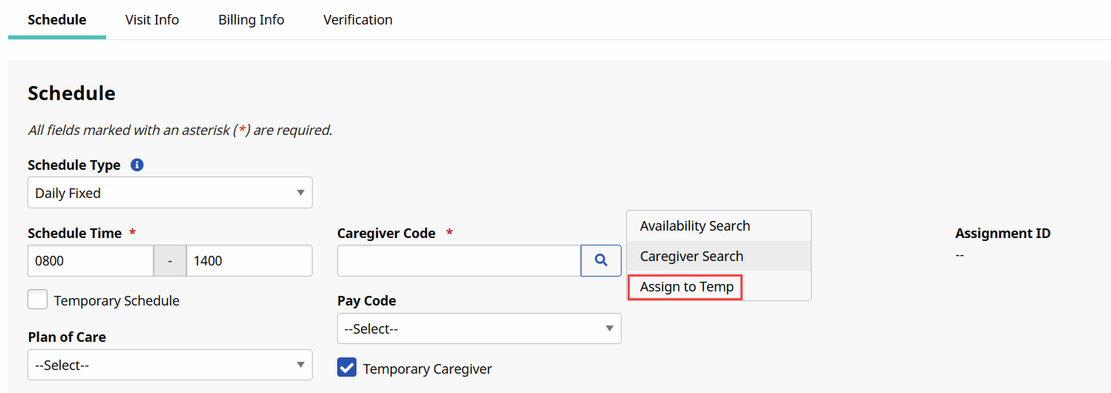Viewport: 1111px width, 393px height.
Task: Open the Plan of Care dropdown
Action: coord(169,365)
